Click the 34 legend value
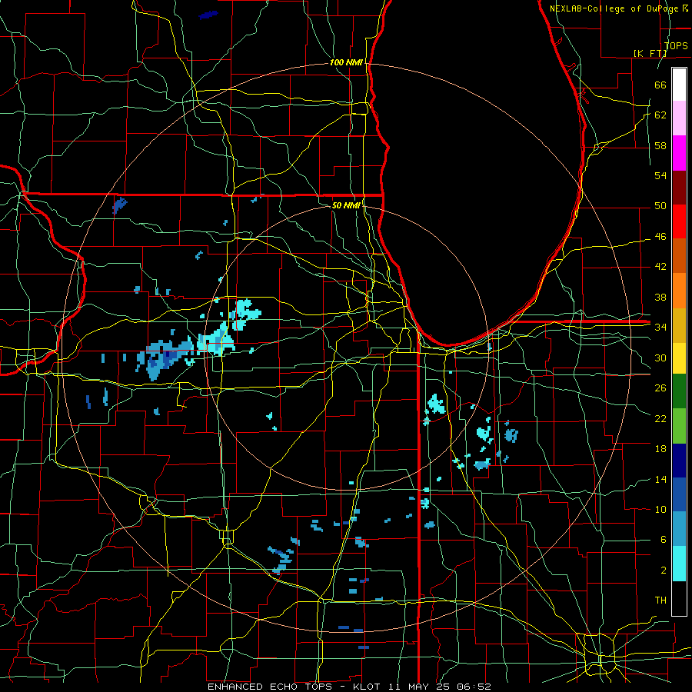 tap(660, 327)
